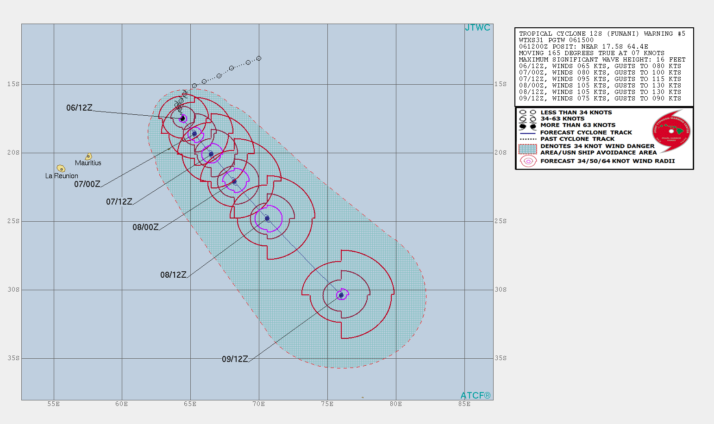This screenshot has height=424, width=714.
Task: Click the forecast wind radii legend icon
Action: click(x=528, y=161)
